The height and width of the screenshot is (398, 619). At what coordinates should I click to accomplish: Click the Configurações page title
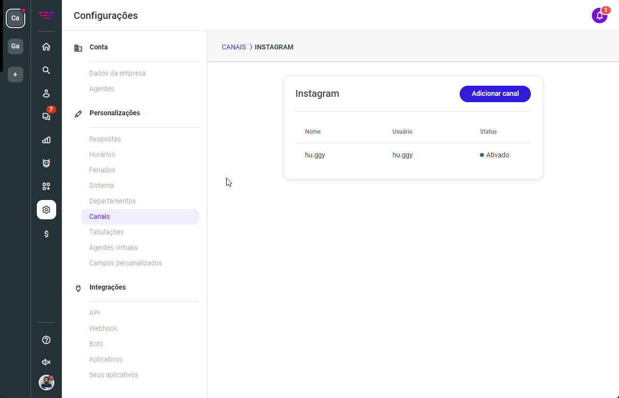tap(106, 15)
